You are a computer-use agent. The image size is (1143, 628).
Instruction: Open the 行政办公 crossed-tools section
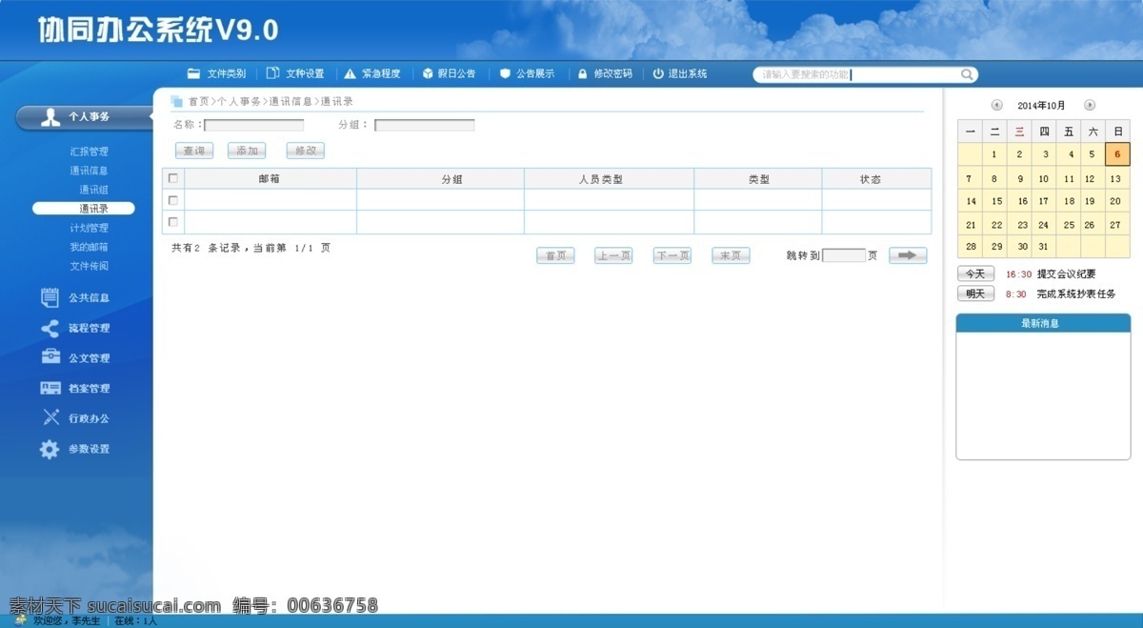(76, 418)
